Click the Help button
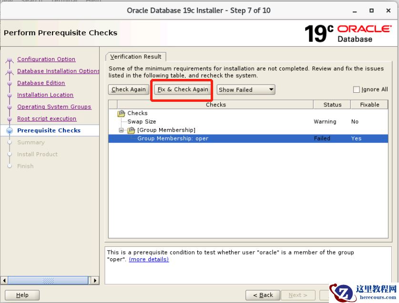The height and width of the screenshot is (303, 399). (x=22, y=295)
